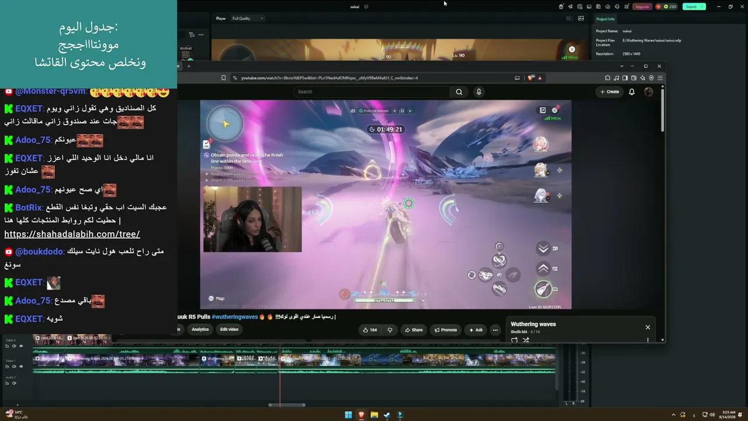
Task: Toggle the browser sidebar panel icon
Action: click(x=625, y=78)
